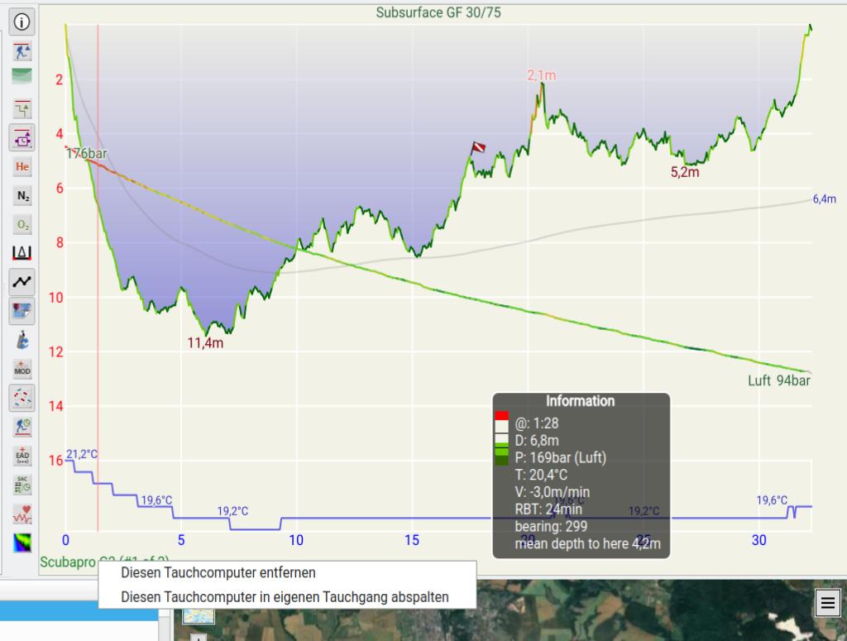Click the EAD/END/EADD icon

(x=22, y=455)
